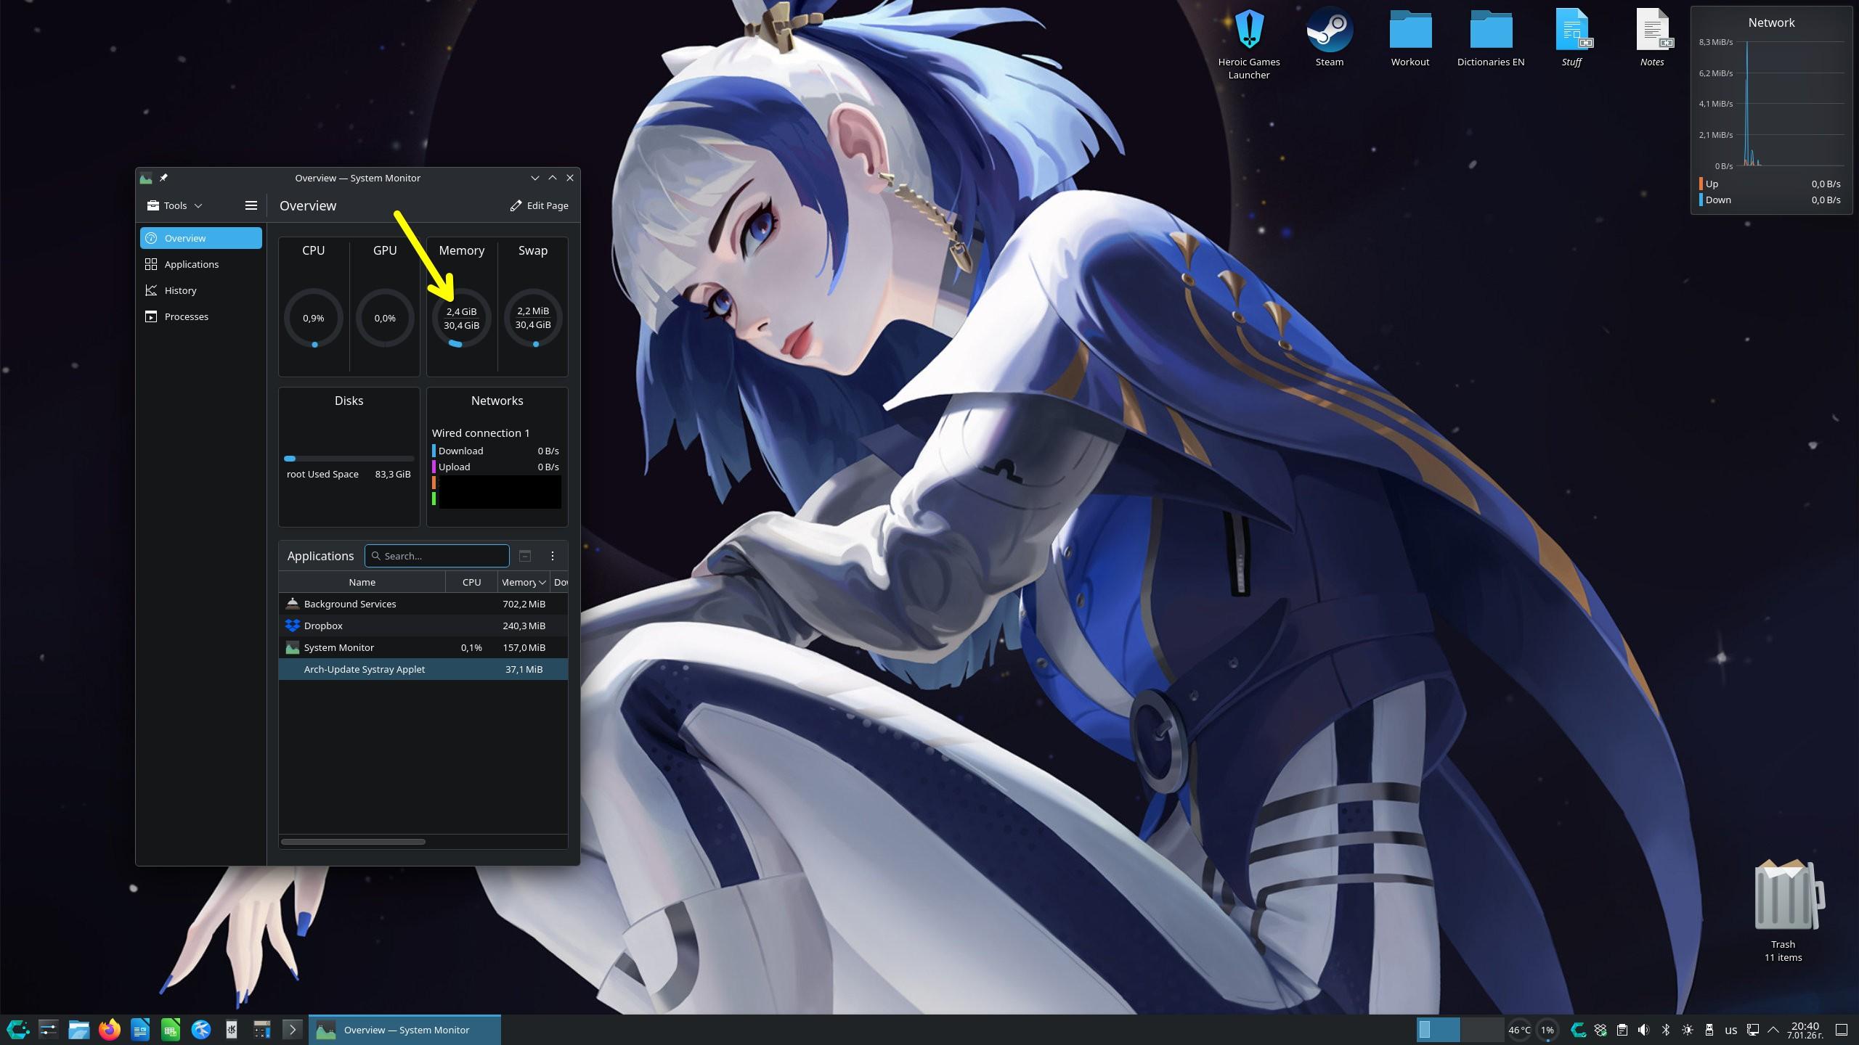Click the CPU column header
This screenshot has width=1859, height=1045.
[x=471, y=582]
